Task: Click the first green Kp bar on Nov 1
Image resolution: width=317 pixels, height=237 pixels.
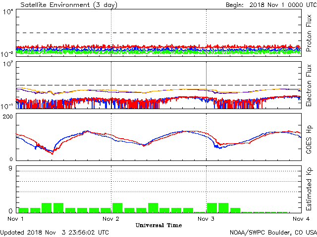Action: (x=23, y=210)
